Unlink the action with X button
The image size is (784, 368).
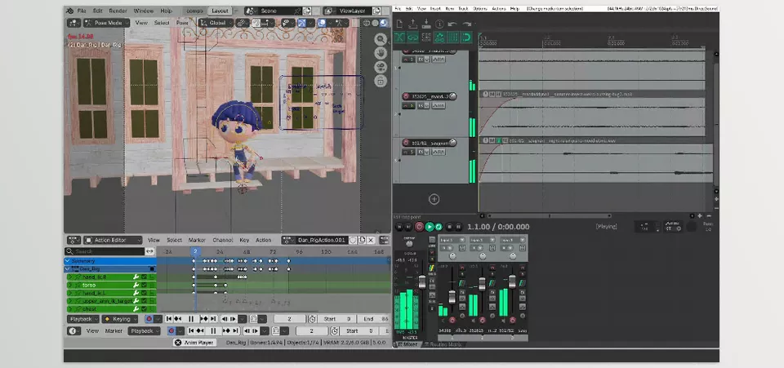371,240
